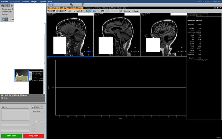Click the first script tool icon after BasicProc_sv

(x=74, y=11)
